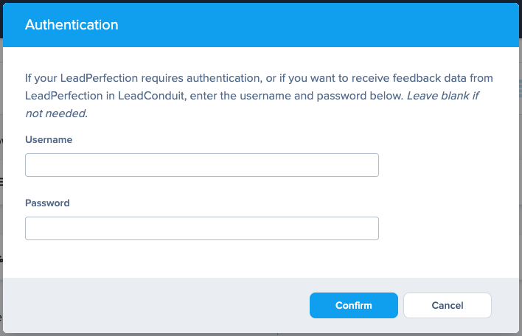Click the footer gap between Confirm and Cancel
Screen dimensions: 522x336
400,305
